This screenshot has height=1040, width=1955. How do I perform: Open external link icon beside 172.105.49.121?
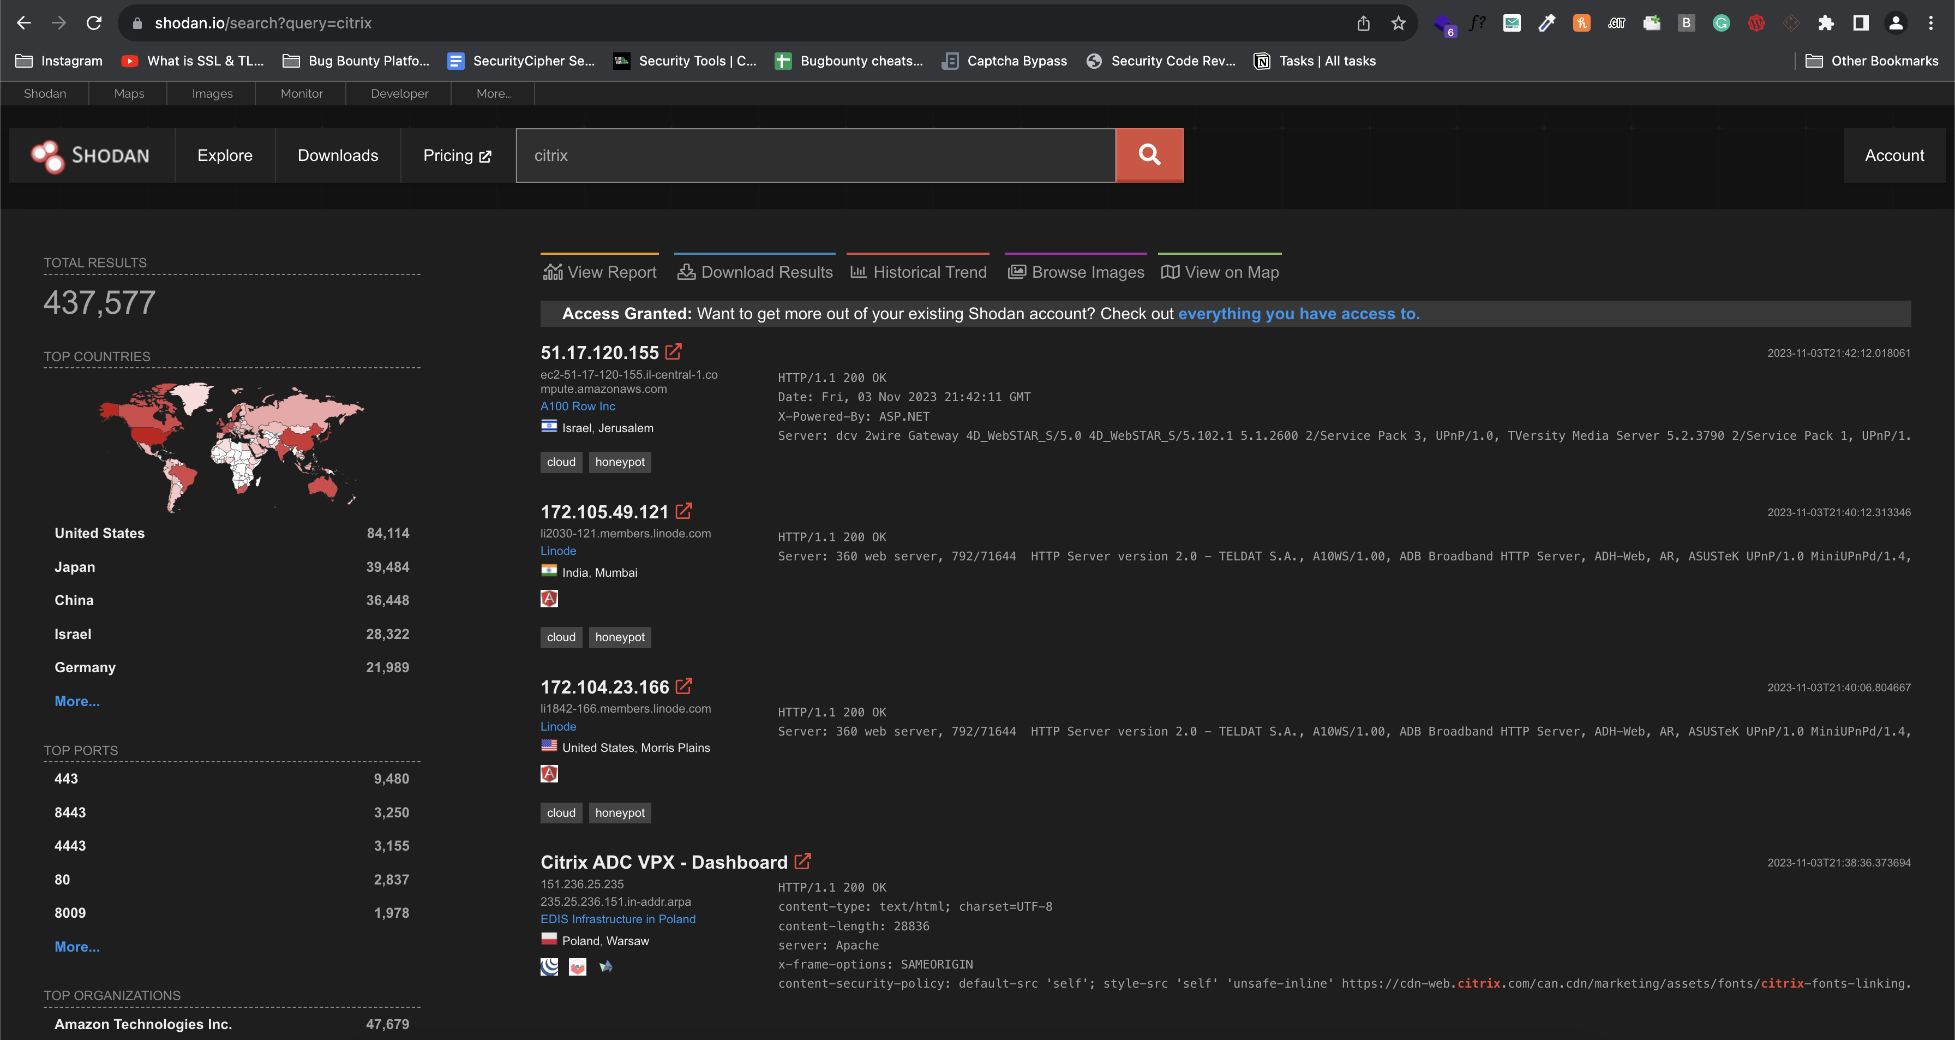tap(683, 511)
